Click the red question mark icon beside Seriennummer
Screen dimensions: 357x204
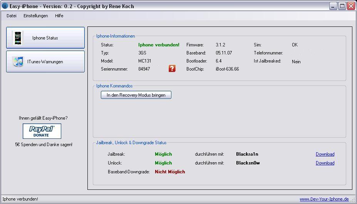pyautogui.click(x=172, y=69)
